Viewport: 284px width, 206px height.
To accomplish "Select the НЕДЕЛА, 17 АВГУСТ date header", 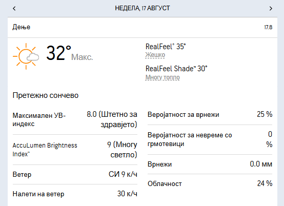I will coord(143,8).
